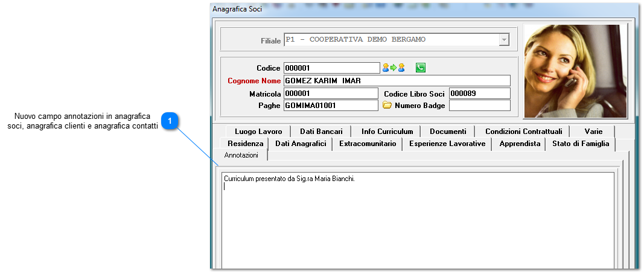Click the green phone call icon
The height and width of the screenshot is (274, 644).
[x=420, y=68]
